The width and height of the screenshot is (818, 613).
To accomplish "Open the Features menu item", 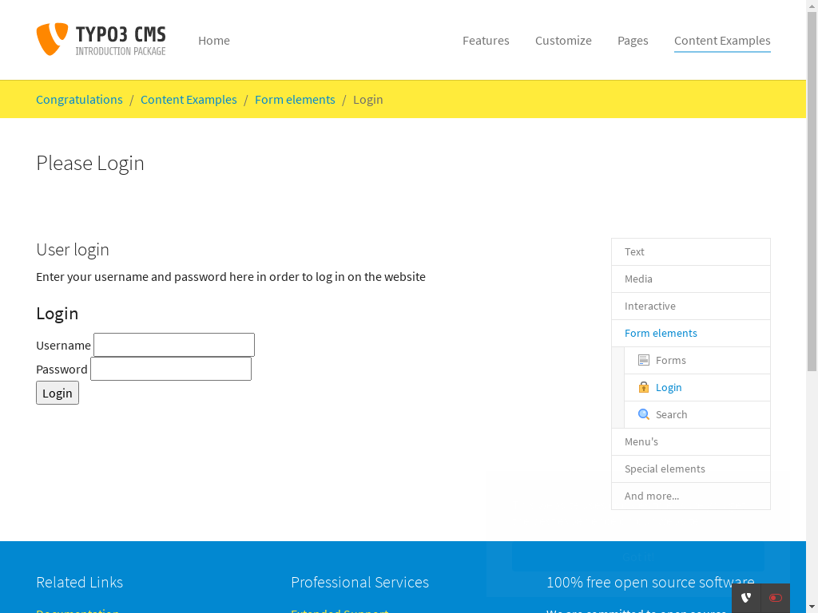I will click(486, 41).
